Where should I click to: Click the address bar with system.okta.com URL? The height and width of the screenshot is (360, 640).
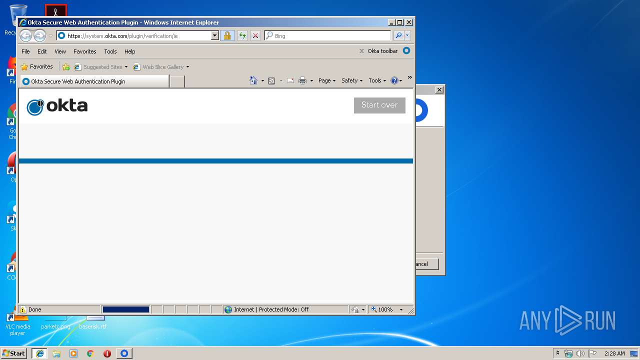click(133, 36)
